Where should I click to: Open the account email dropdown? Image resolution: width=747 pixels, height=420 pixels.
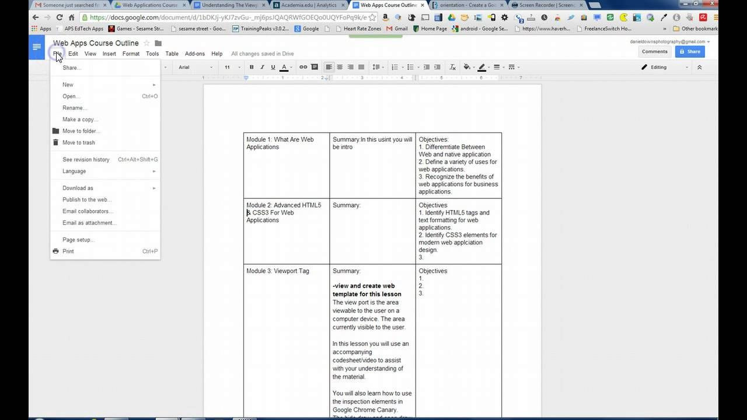click(x=669, y=42)
